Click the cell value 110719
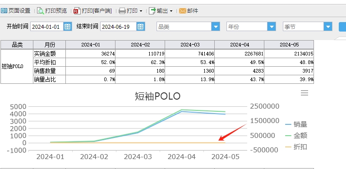The image size is (346, 169). (x=140, y=54)
